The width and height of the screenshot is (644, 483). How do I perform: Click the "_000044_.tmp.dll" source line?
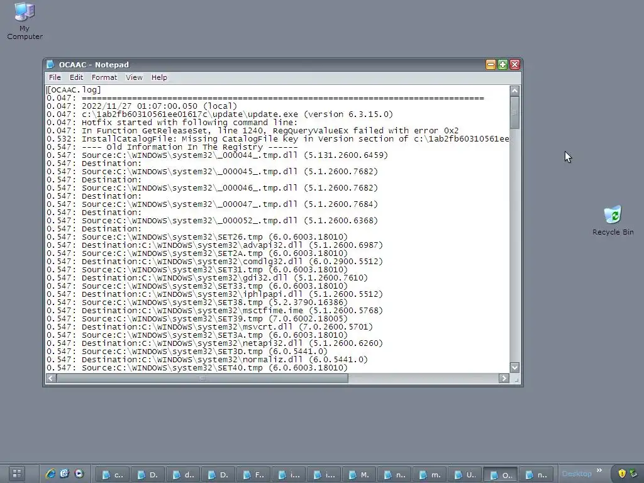coord(217,155)
